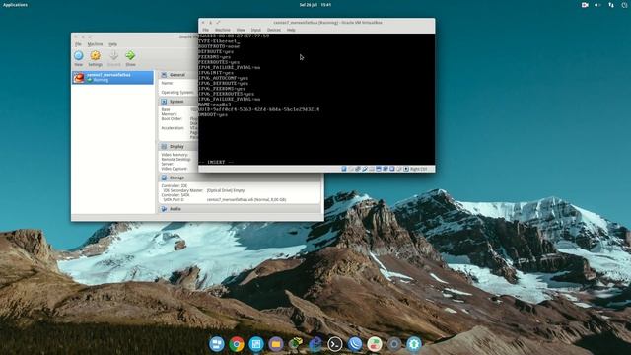Click the Right Ctrl host key indicator

click(x=419, y=169)
